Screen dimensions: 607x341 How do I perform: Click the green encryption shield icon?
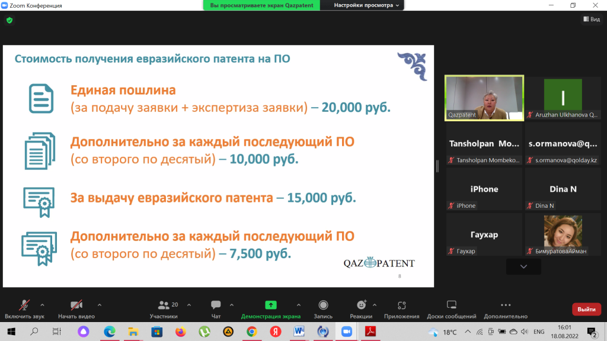pyautogui.click(x=9, y=20)
